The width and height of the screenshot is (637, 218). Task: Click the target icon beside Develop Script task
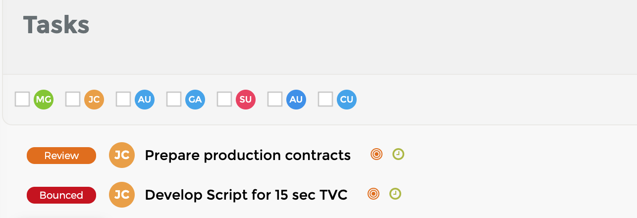tap(373, 194)
